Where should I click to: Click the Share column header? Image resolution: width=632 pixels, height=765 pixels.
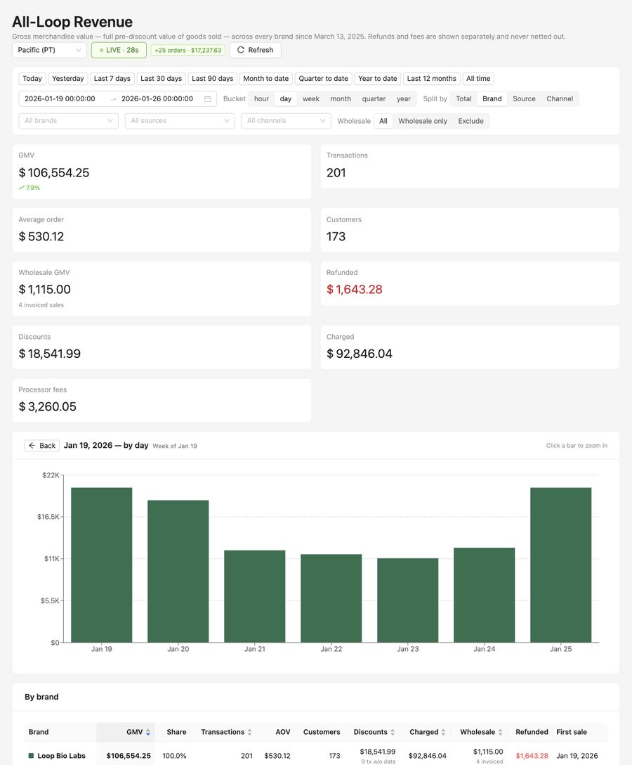(176, 732)
